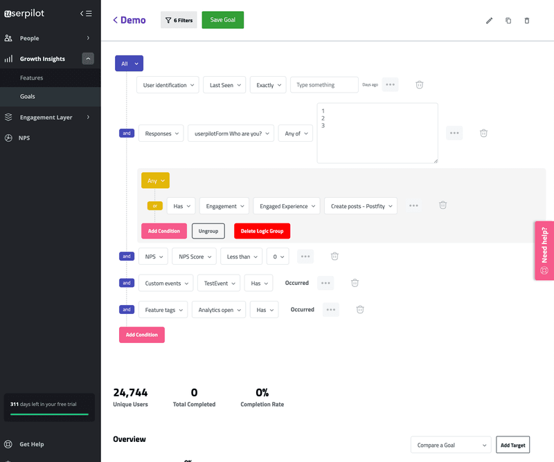Click the delete goal trash icon top right
Image resolution: width=554 pixels, height=462 pixels.
527,21
